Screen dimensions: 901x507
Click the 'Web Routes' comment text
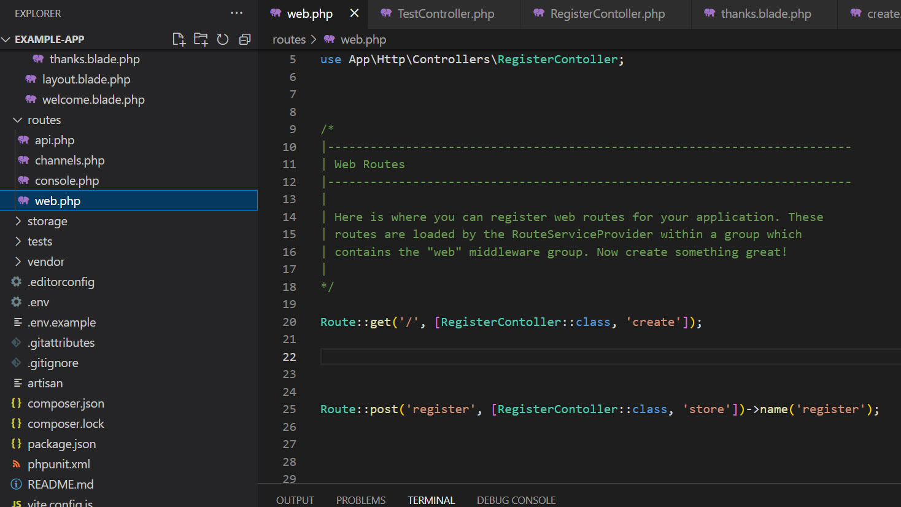[x=369, y=164]
